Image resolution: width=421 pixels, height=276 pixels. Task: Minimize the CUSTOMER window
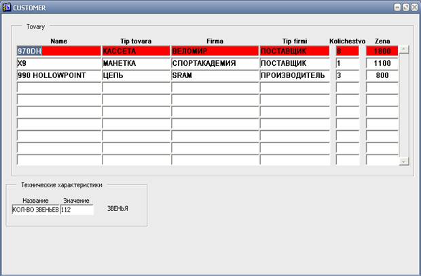point(397,7)
